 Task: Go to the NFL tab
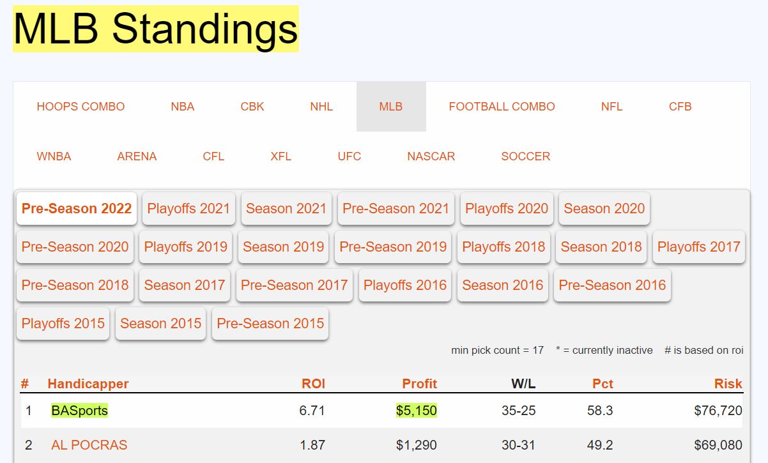point(611,107)
